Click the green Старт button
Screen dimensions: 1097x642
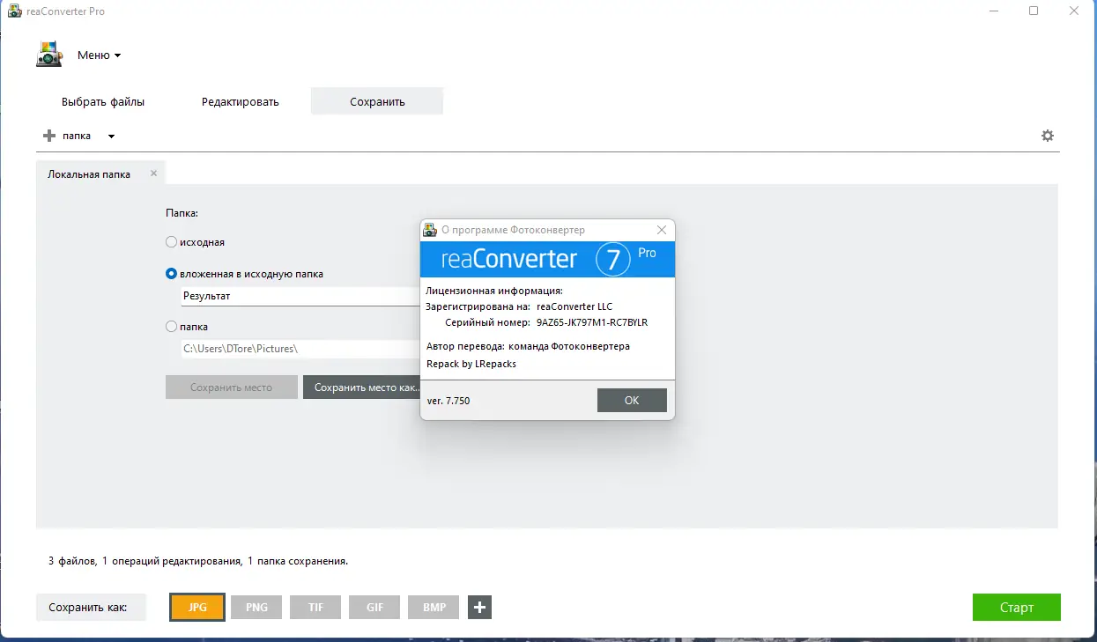point(1016,608)
